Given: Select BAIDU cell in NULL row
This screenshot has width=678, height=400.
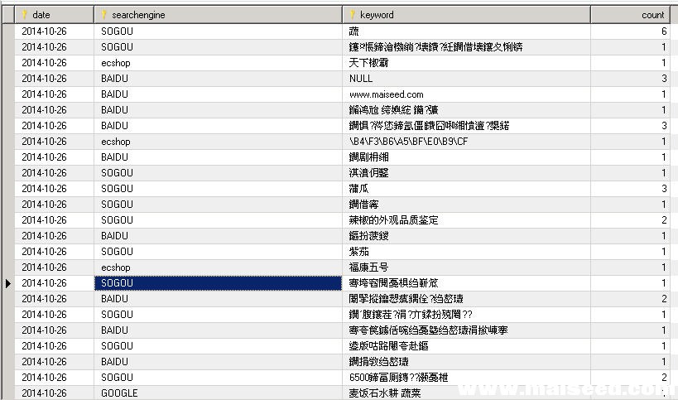Looking at the screenshot, I should pos(219,79).
